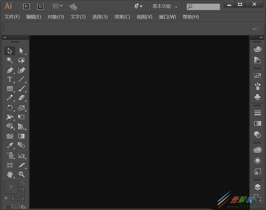
Task: Open the arrange documents dropdown
Action: 57,6
